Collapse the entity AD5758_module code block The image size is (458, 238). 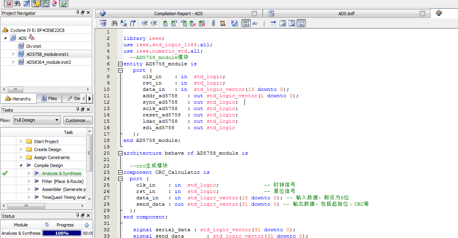[x=120, y=64]
